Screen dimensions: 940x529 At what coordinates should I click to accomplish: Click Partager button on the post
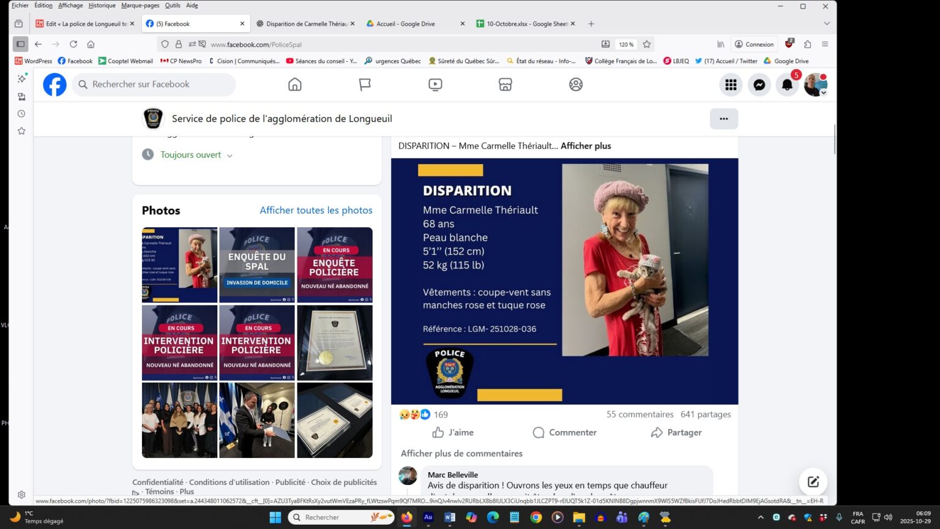[676, 432]
